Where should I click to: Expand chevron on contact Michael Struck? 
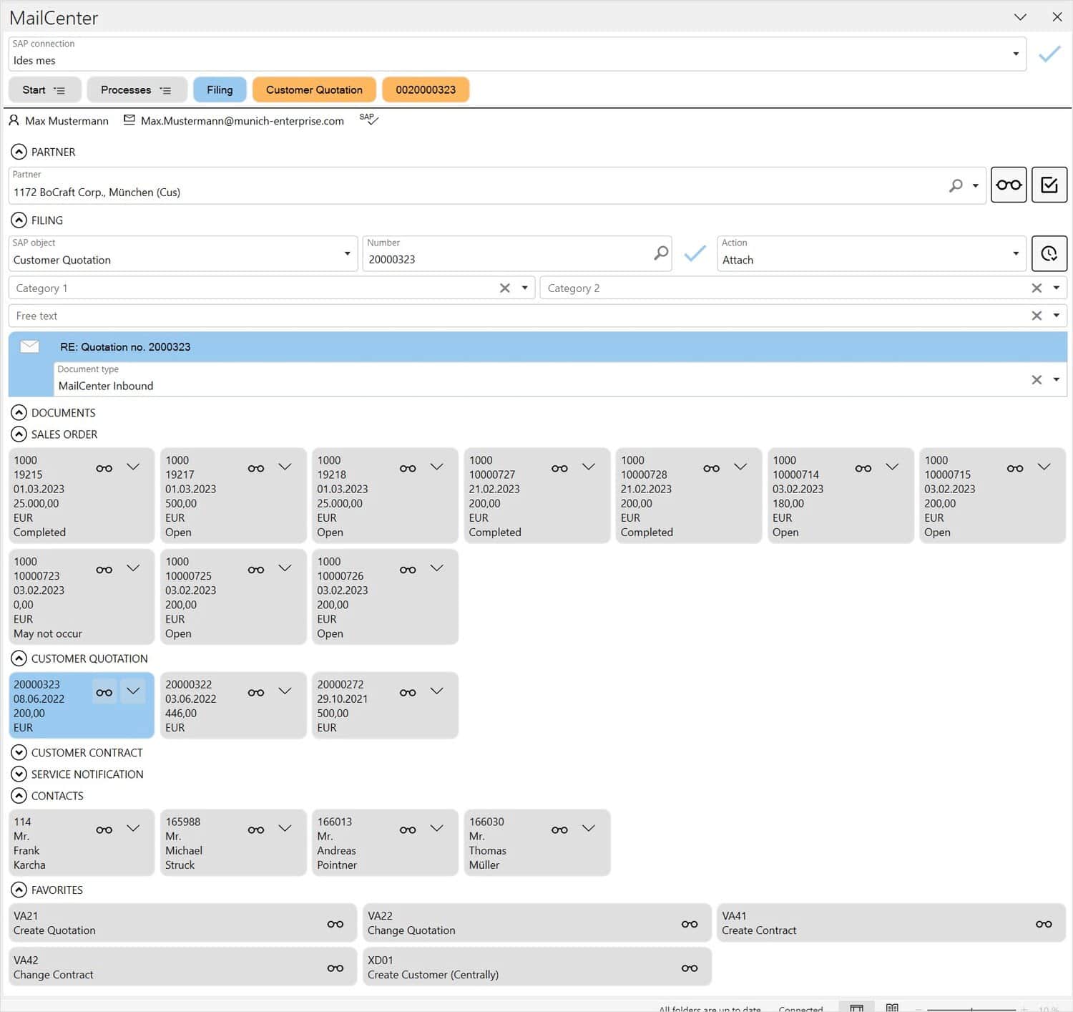point(285,829)
